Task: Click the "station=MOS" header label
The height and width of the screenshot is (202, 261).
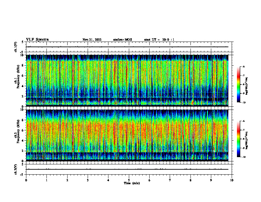Action: pyautogui.click(x=123, y=40)
